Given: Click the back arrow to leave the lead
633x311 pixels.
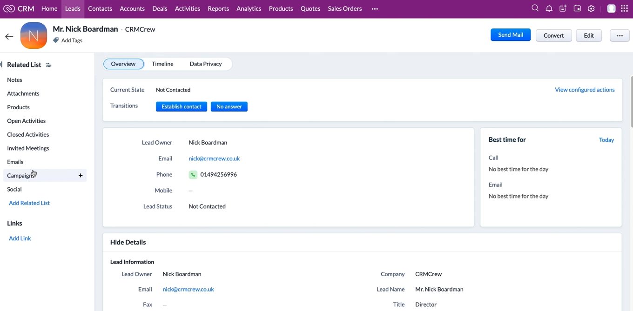Looking at the screenshot, I should [9, 36].
